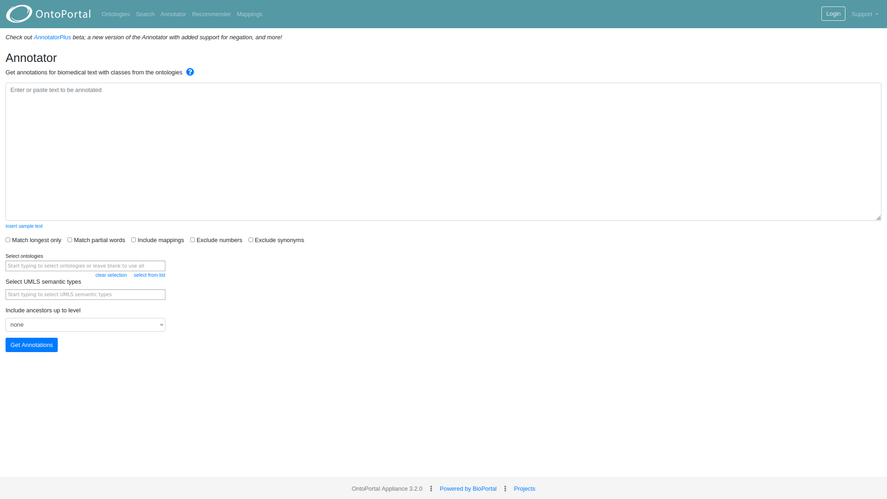The width and height of the screenshot is (887, 499).
Task: Expand the Include ancestors up to level dropdown
Action: (85, 324)
